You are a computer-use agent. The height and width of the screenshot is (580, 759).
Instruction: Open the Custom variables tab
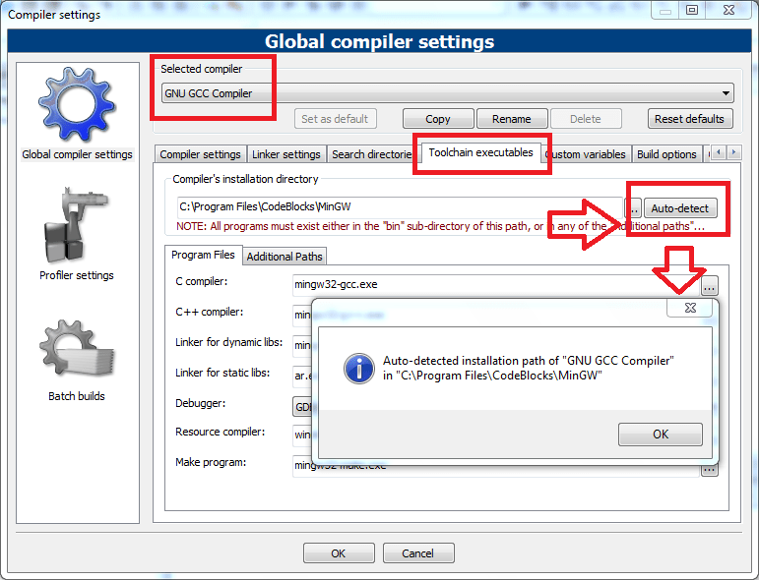(588, 154)
